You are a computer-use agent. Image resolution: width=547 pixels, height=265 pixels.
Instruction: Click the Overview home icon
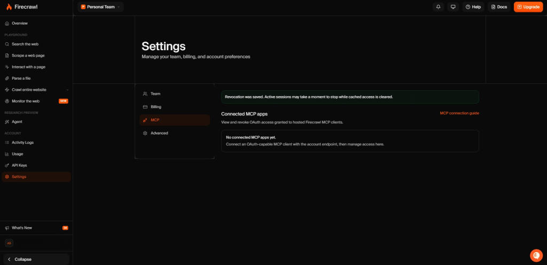click(x=7, y=24)
